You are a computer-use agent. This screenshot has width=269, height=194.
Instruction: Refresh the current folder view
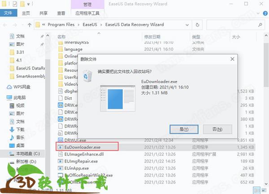pyautogui.click(x=197, y=25)
